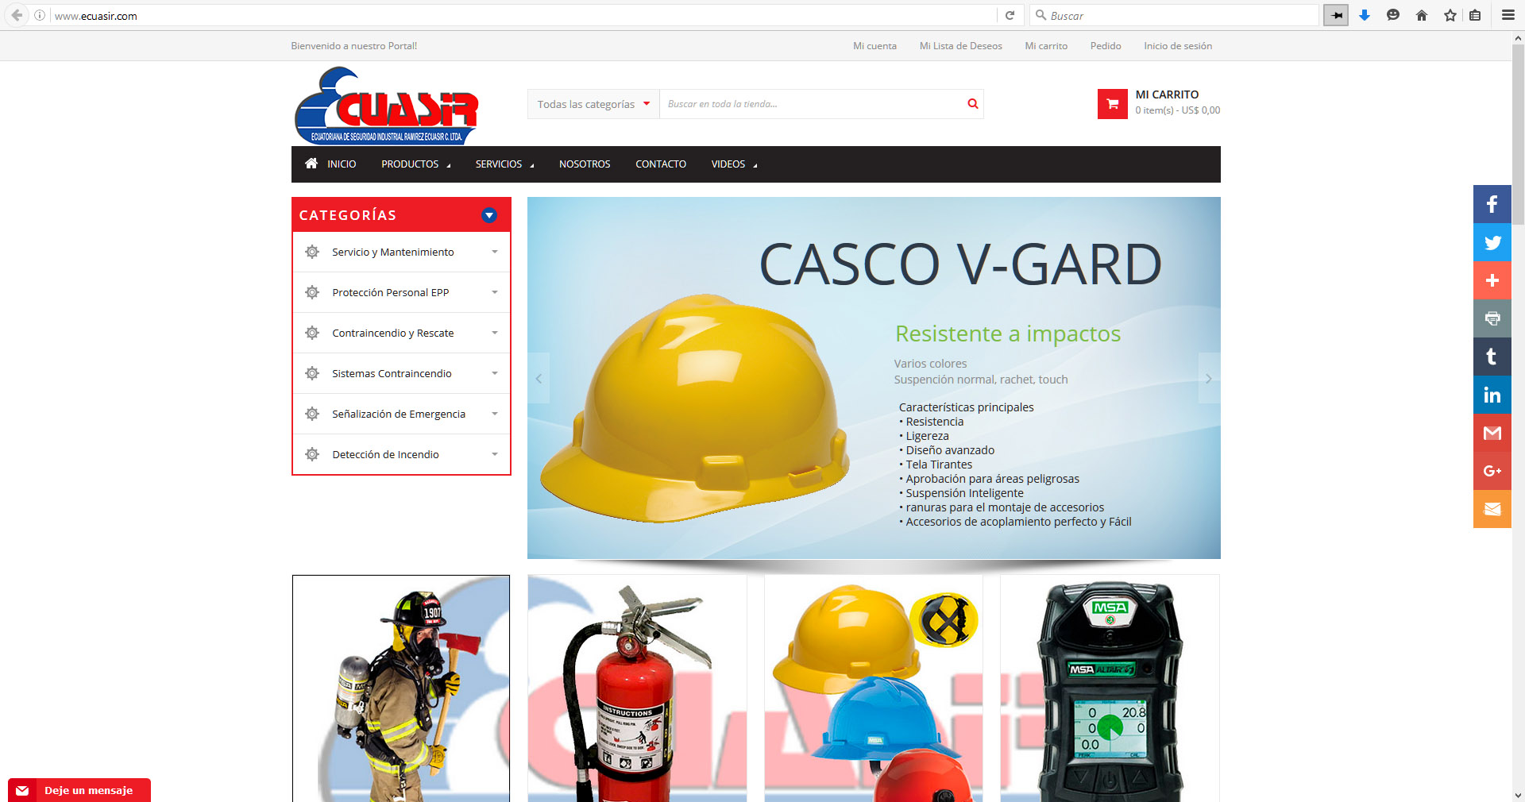Viewport: 1525px width, 802px height.
Task: Open the Inicio navigation item
Action: (x=342, y=164)
